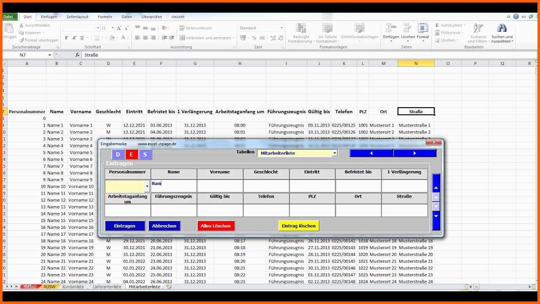This screenshot has width=540, height=304.
Task: Click the Einfügen paste icon in the Zwischenablage group
Action: [x=9, y=29]
